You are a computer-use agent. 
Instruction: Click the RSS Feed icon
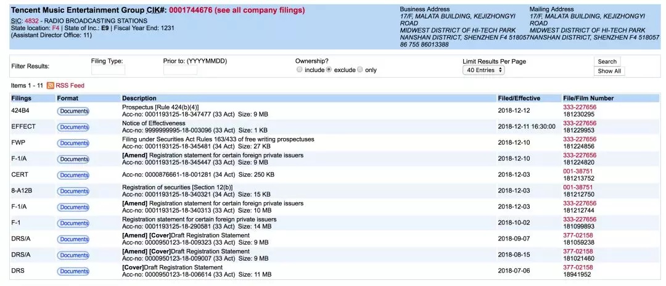[x=50, y=85]
